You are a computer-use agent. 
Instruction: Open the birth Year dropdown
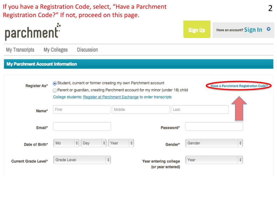[121, 143]
